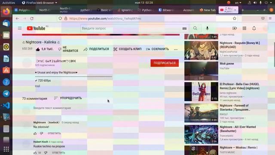This screenshot has width=275, height=155.
Task: Bookmark page with star icon
Action: click(235, 19)
